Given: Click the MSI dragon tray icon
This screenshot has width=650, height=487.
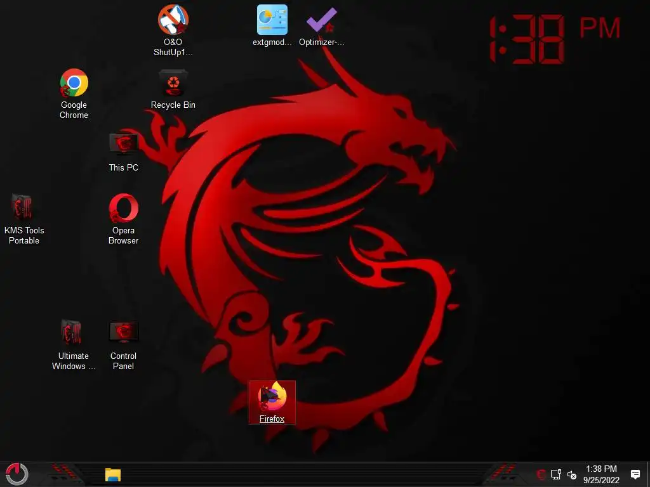Looking at the screenshot, I should click(541, 474).
